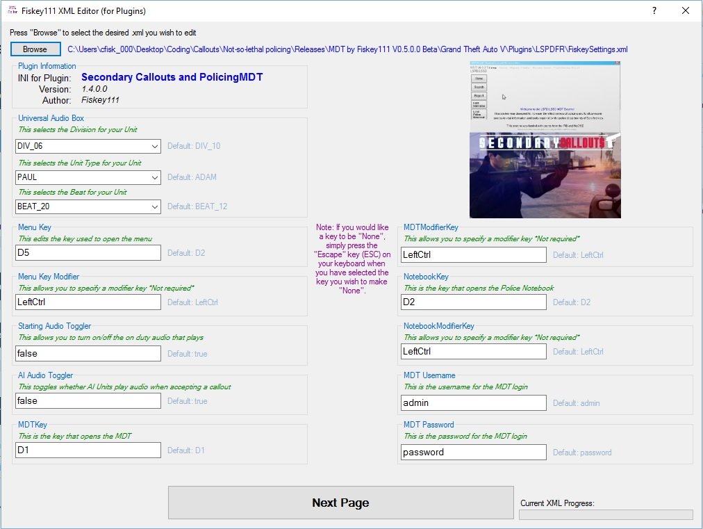This screenshot has width=703, height=529.
Task: Select the MDTKey field containing D1
Action: (88, 450)
